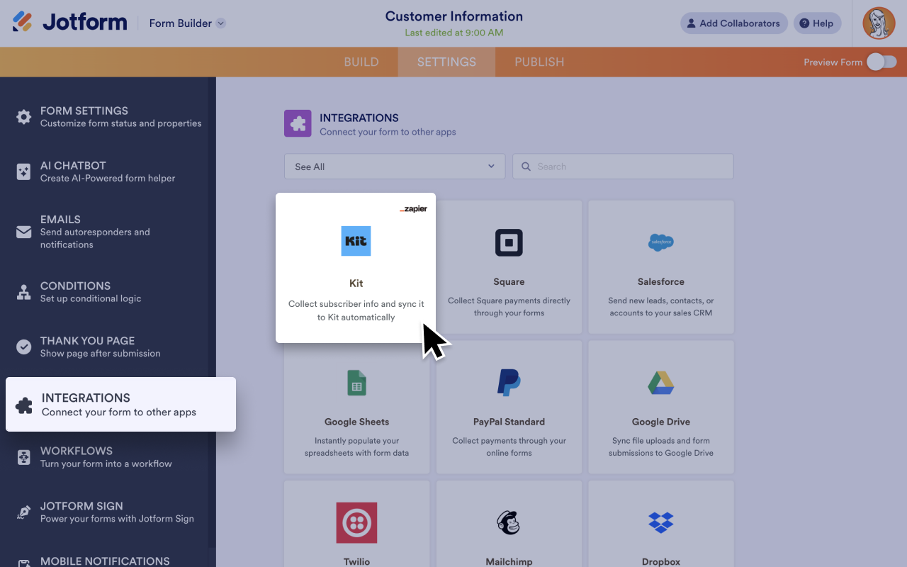The image size is (907, 567).
Task: Open the Twilio integration icon
Action: pyautogui.click(x=356, y=523)
